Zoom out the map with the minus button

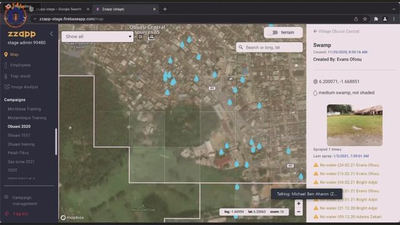coord(299,212)
